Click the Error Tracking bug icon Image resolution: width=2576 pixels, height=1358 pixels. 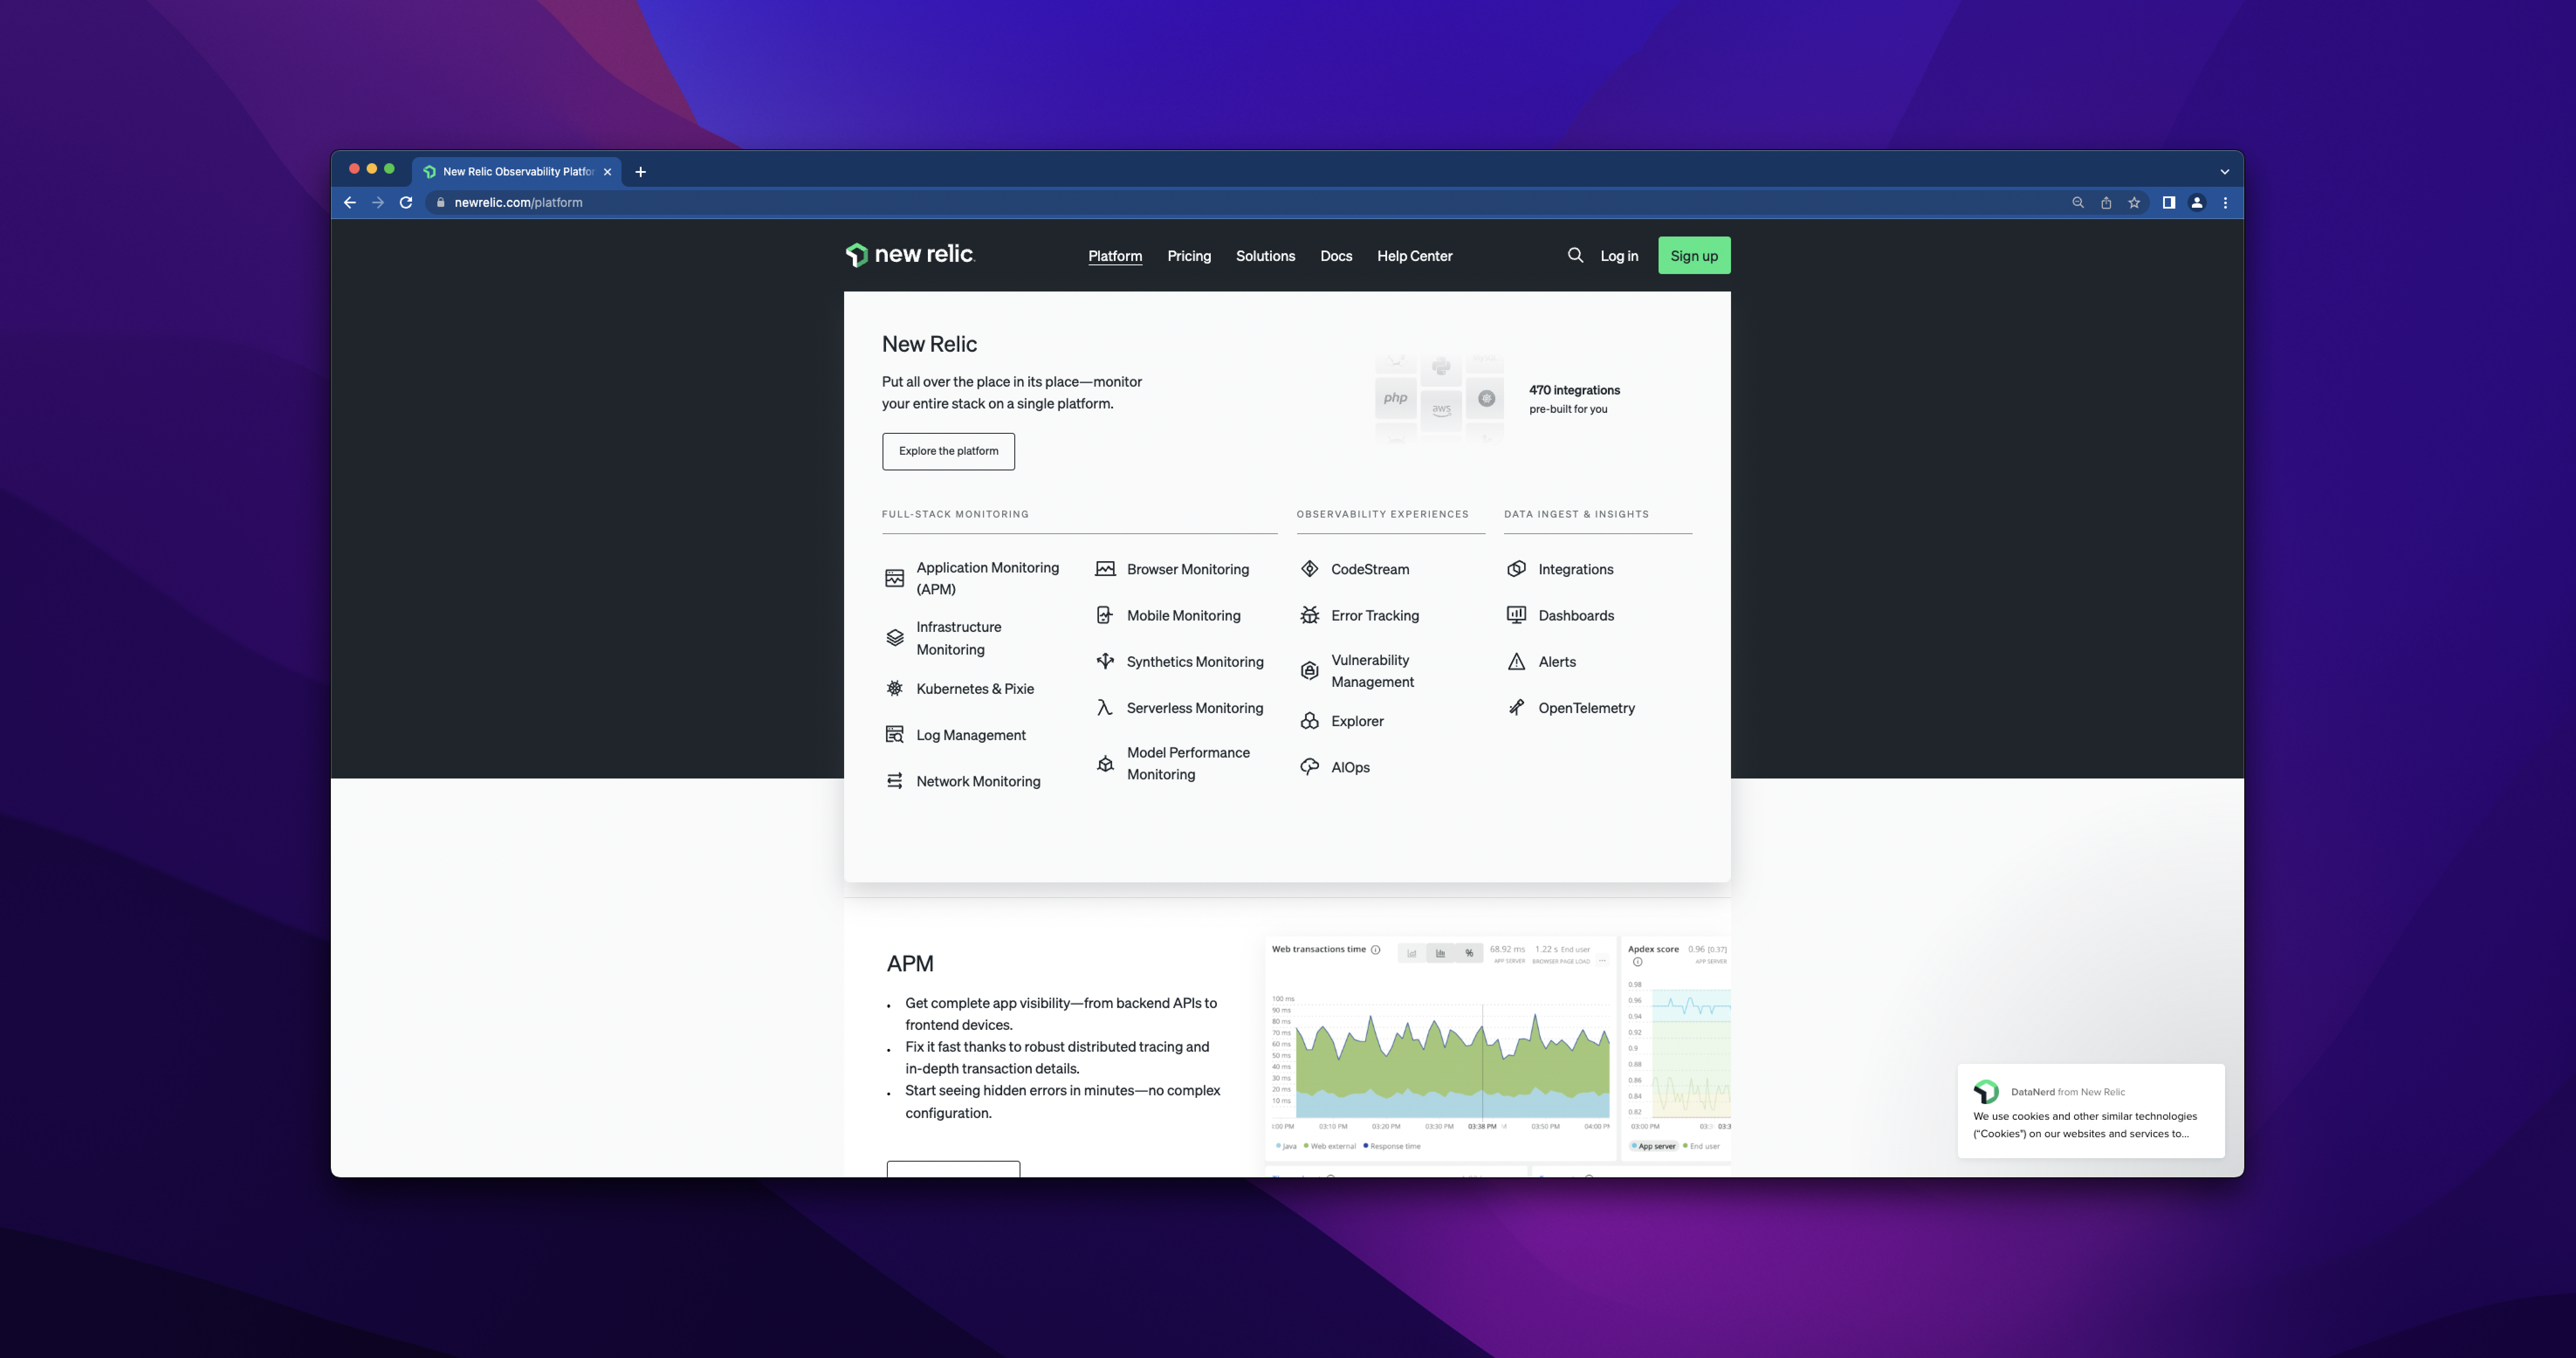pos(1309,615)
